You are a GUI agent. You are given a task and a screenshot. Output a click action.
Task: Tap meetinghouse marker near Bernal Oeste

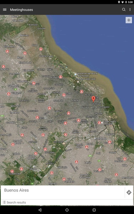(x=116, y=174)
